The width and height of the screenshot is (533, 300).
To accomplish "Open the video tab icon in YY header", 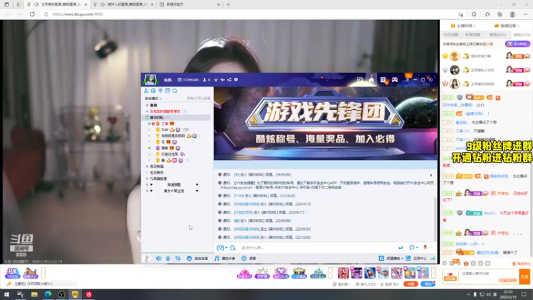I will point(360,80).
